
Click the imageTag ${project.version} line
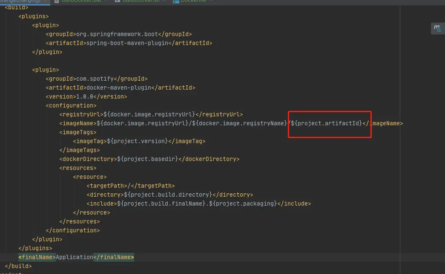(x=139, y=141)
